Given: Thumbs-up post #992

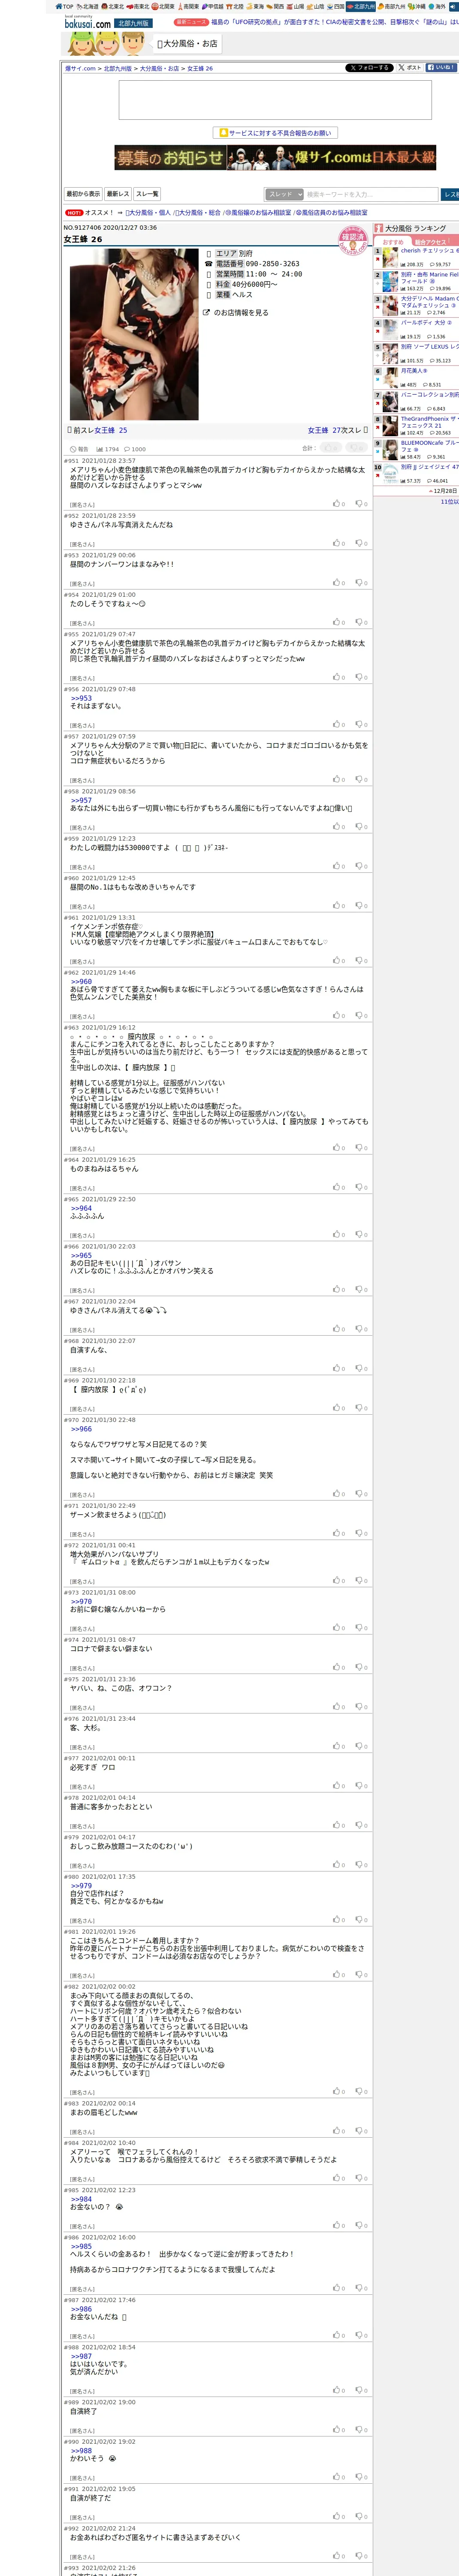Looking at the screenshot, I should click(338, 2556).
